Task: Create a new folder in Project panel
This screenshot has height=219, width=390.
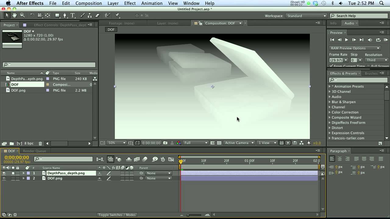Action: (x=12, y=144)
